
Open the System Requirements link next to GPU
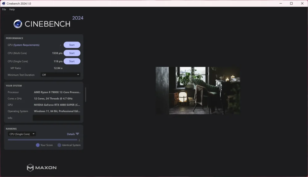coord(26,45)
